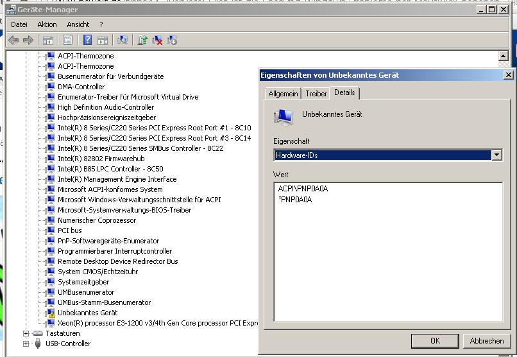Open the ? help menu
The width and height of the screenshot is (517, 357).
click(x=101, y=24)
